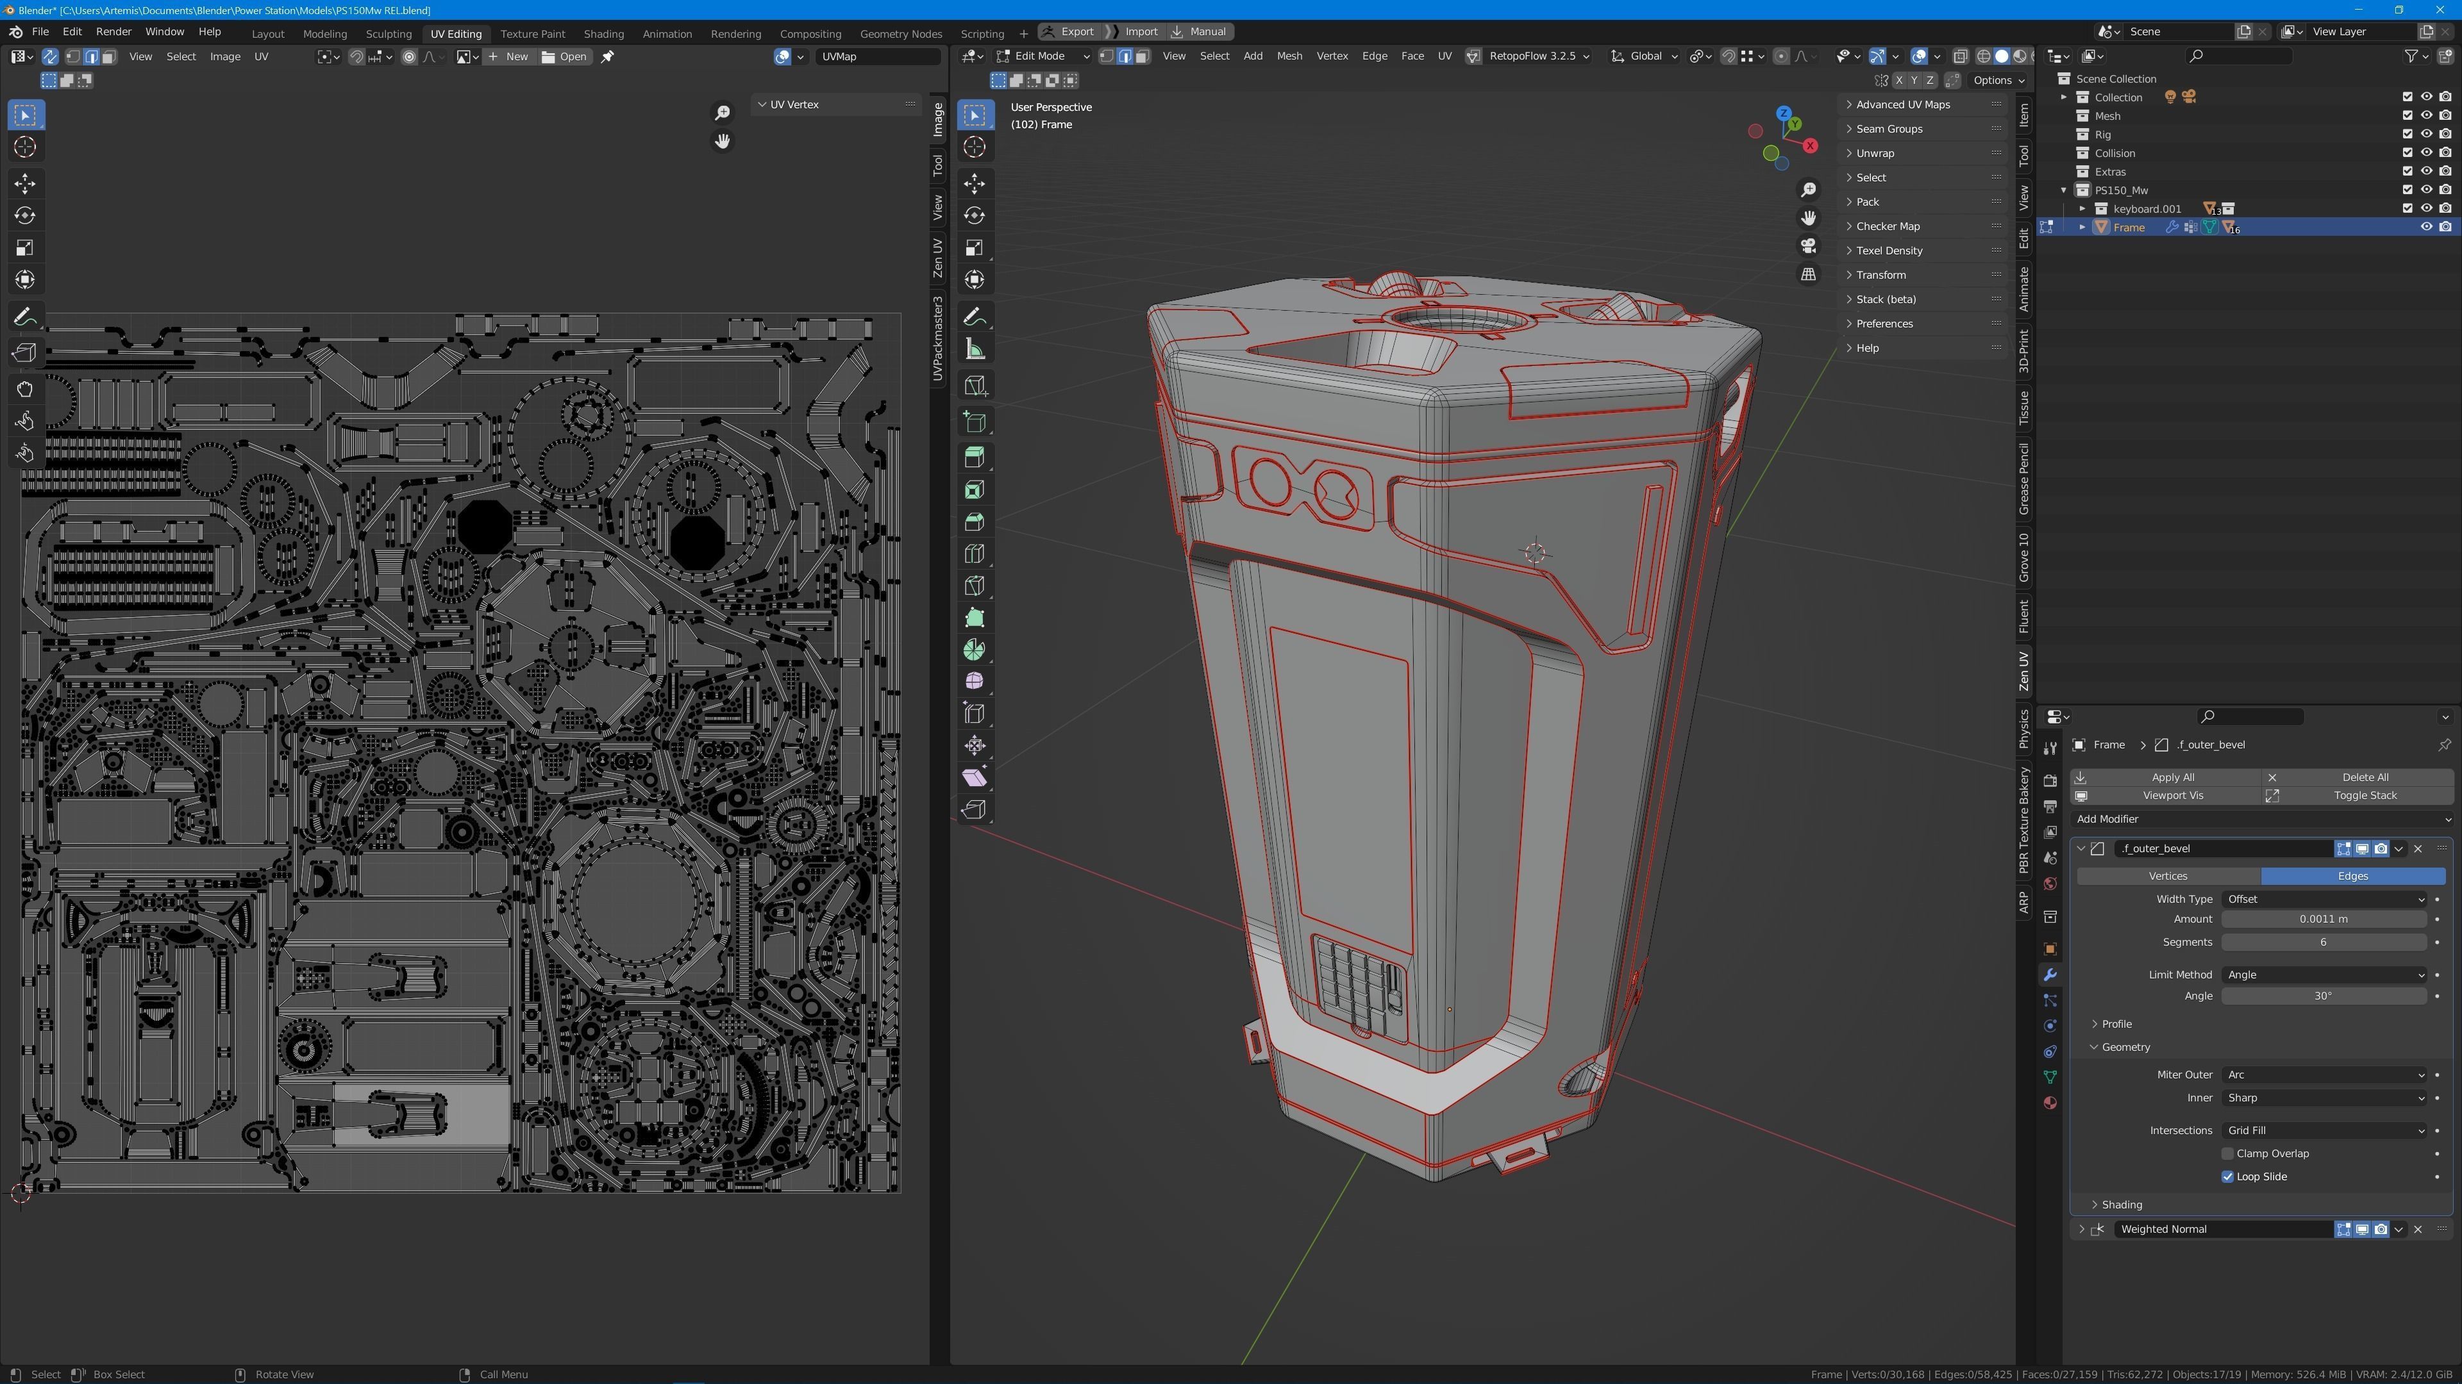
Task: Disable the Loop Slide checkbox
Action: click(x=2228, y=1177)
